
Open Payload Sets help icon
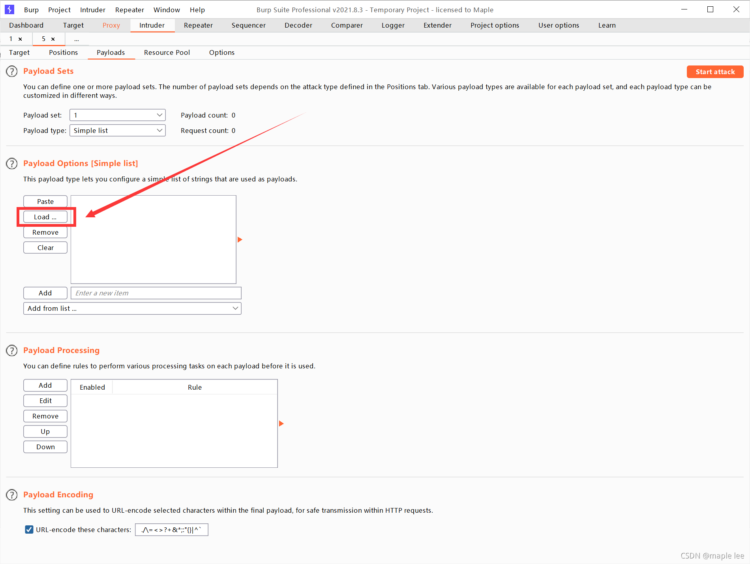click(x=12, y=71)
